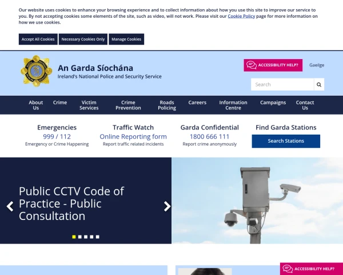343x275 pixels.
Task: Click the search magnifier icon button
Action: 319,84
